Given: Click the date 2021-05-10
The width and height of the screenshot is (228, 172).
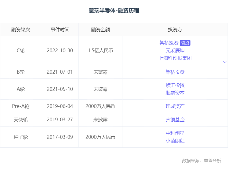Looking at the screenshot, I should point(60,89).
